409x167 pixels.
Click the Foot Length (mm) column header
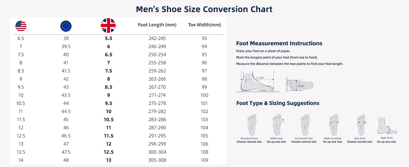(157, 25)
